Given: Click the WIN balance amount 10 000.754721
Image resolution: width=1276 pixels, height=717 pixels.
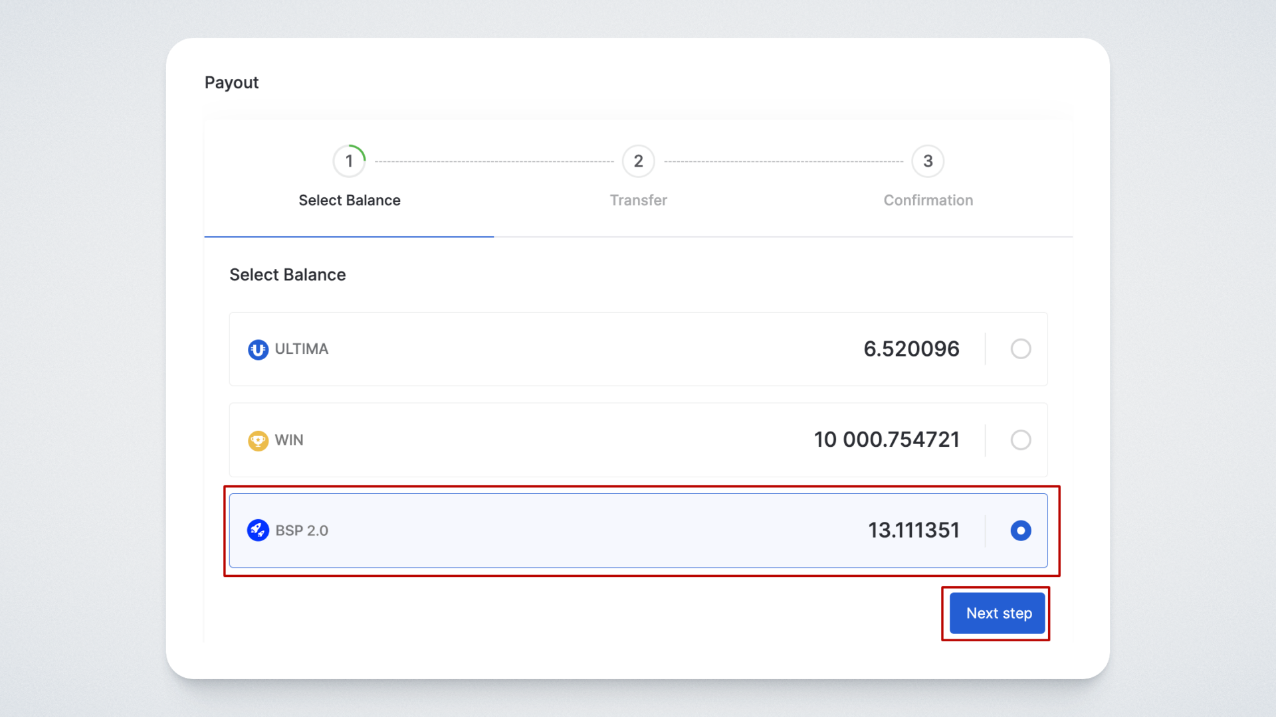Looking at the screenshot, I should tap(887, 439).
